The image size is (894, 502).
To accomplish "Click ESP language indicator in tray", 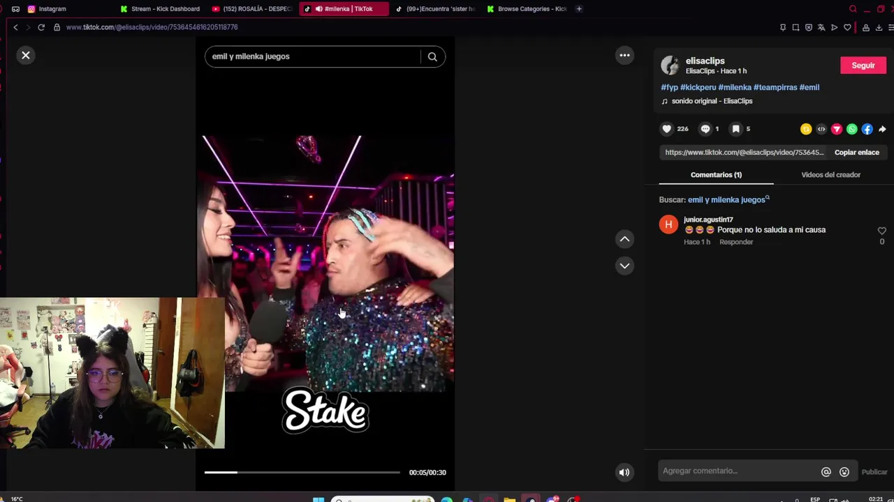I will point(815,499).
